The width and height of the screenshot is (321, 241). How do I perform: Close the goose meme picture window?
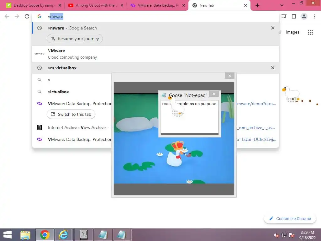click(x=229, y=76)
